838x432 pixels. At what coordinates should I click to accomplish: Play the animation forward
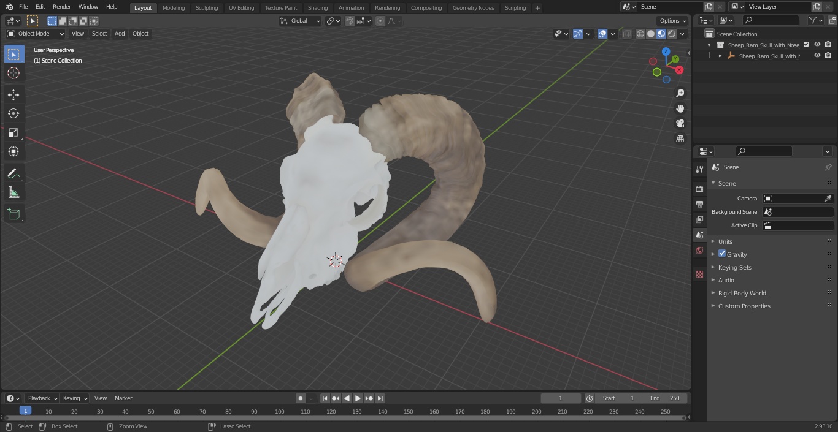[358, 398]
